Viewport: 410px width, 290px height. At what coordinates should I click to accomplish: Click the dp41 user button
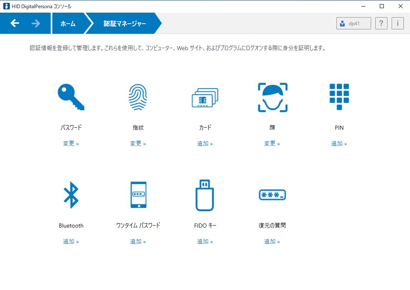click(x=354, y=23)
